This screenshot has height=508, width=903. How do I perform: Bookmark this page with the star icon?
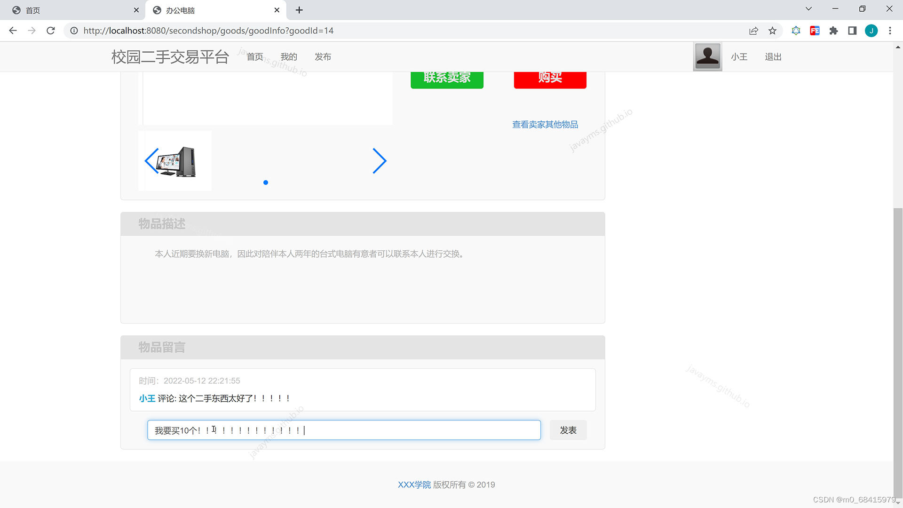point(772,31)
